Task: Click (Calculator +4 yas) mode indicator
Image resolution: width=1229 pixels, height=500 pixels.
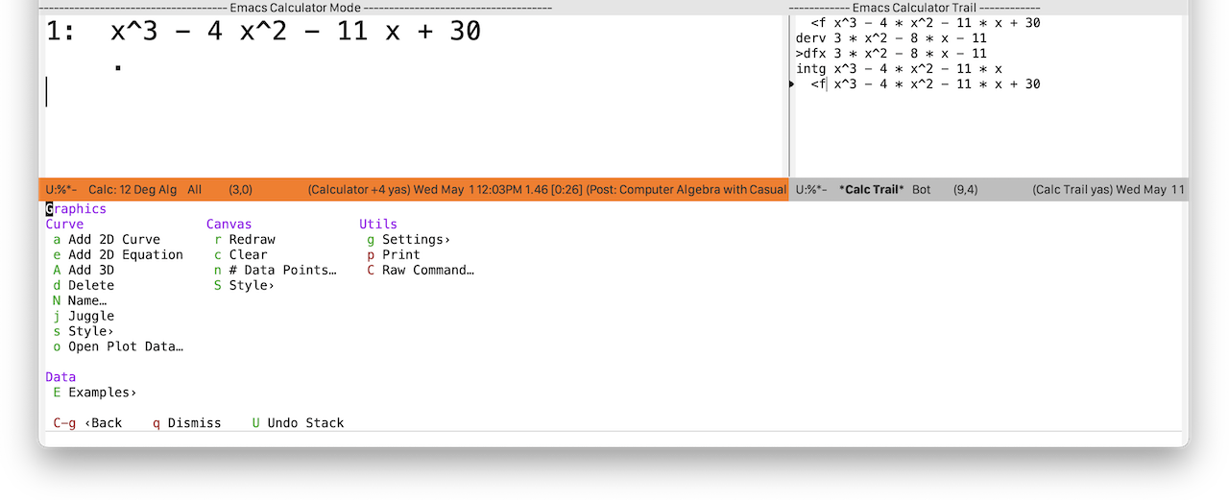Action: coord(361,190)
